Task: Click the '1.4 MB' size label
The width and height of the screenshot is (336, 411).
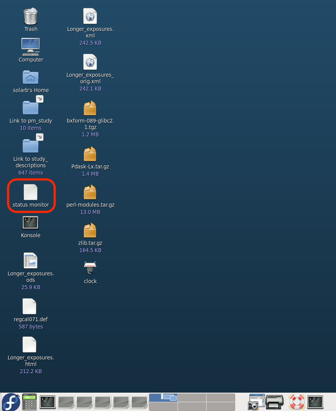Action: click(90, 174)
